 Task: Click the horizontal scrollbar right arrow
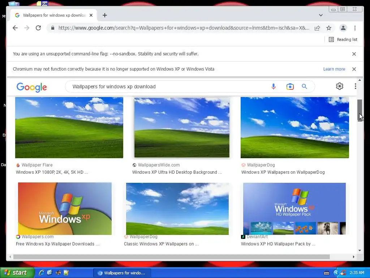pyautogui.click(x=353, y=257)
